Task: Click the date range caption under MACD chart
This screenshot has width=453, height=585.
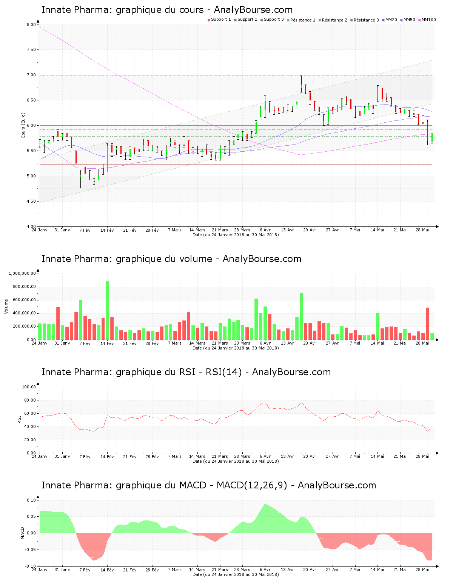Action: (x=236, y=574)
